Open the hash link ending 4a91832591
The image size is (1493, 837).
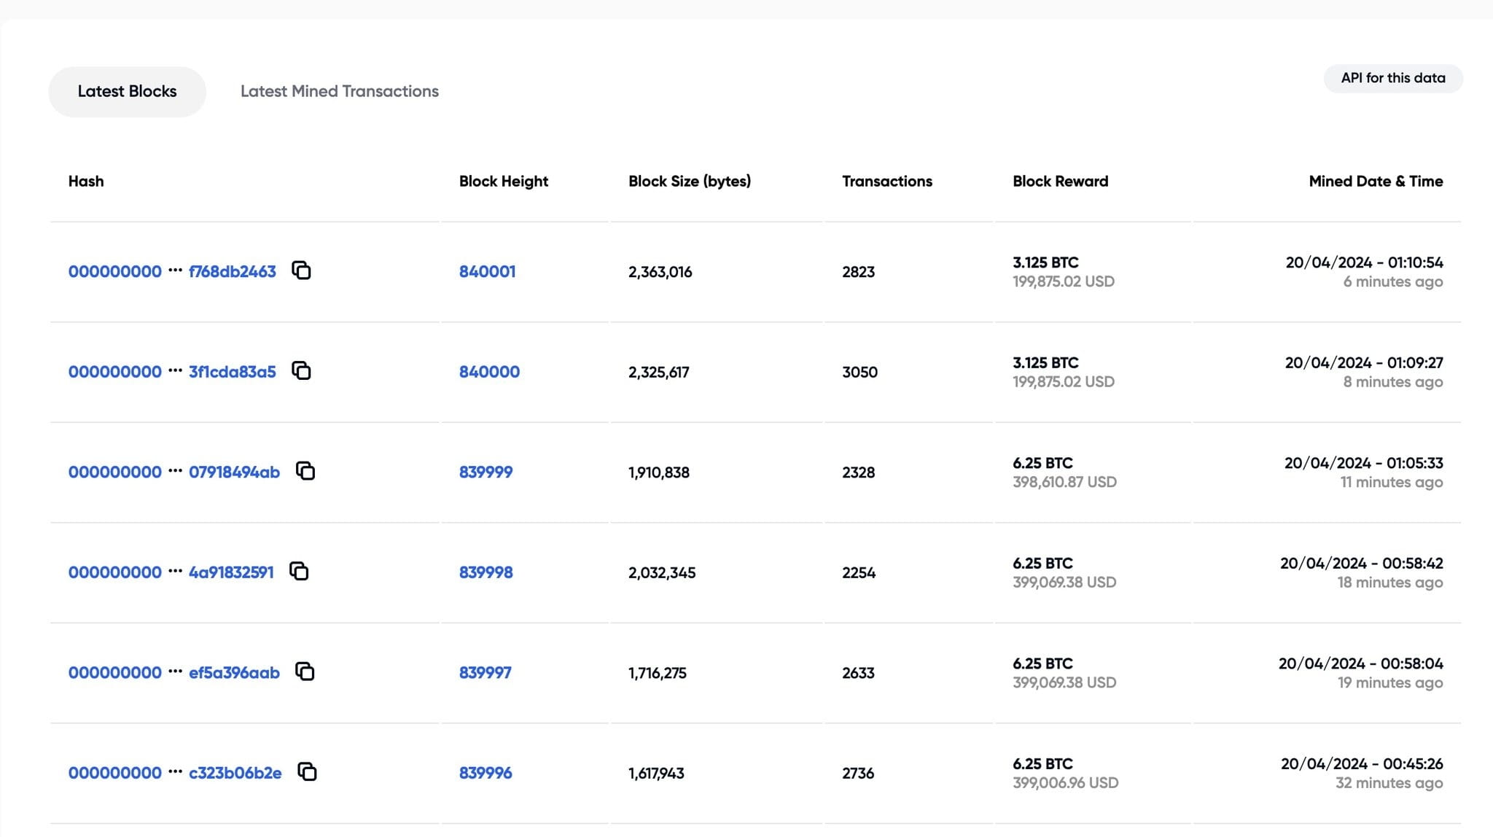tap(230, 572)
